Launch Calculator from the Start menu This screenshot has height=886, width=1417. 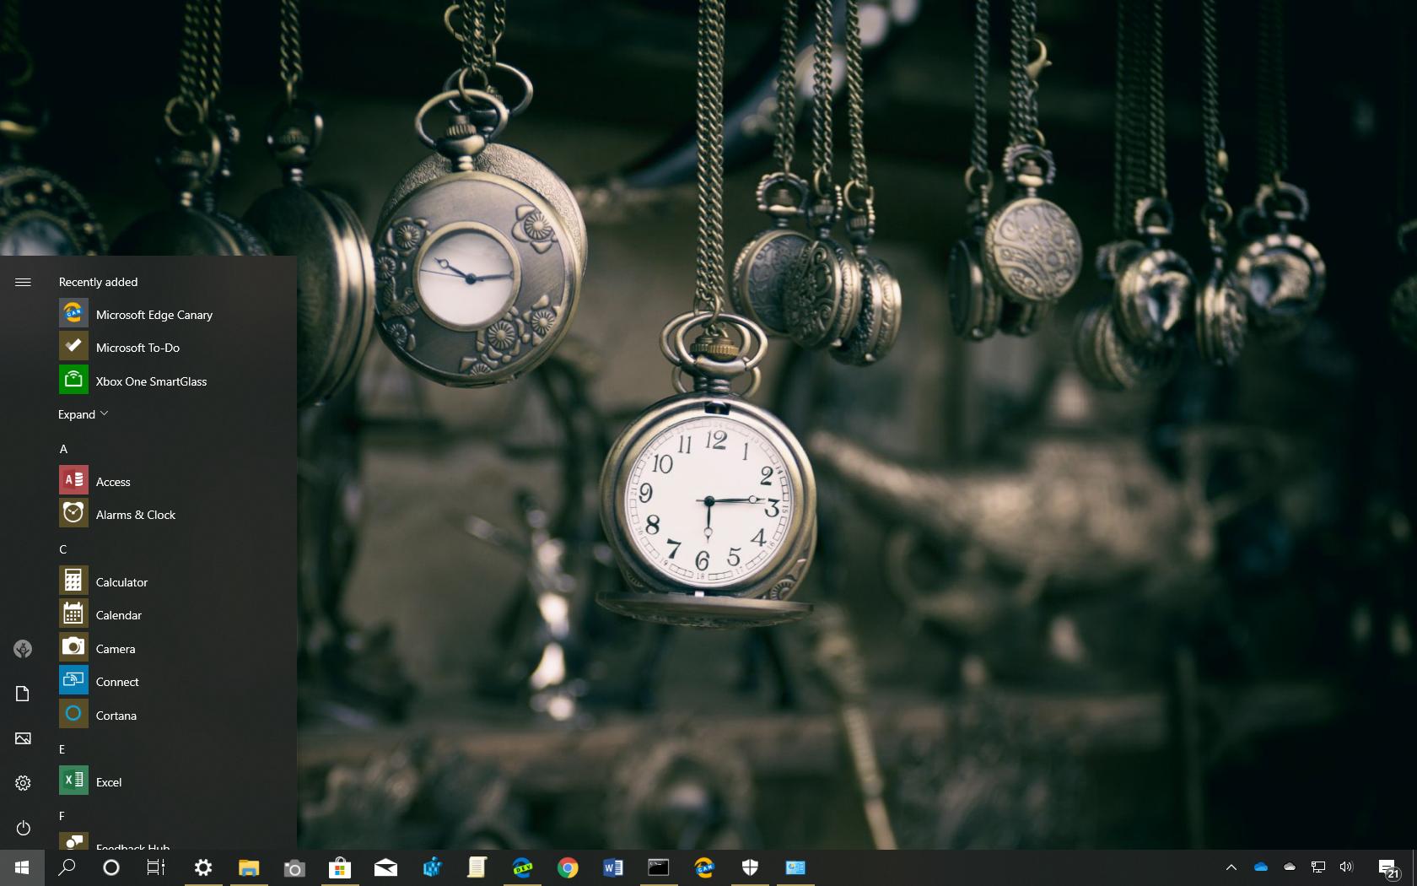pyautogui.click(x=121, y=582)
